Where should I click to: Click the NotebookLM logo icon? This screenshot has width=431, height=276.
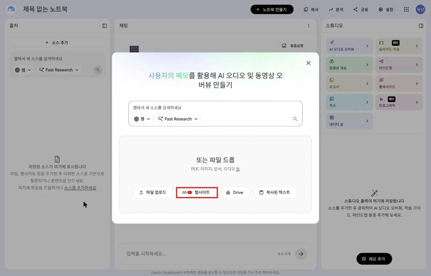11,9
